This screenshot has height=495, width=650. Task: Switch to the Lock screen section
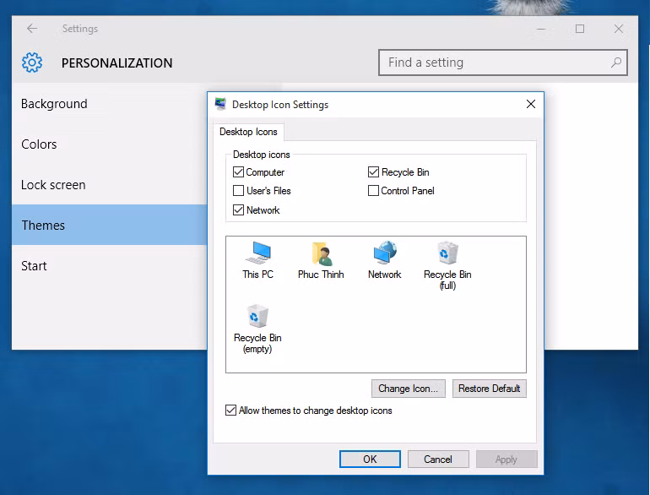53,185
